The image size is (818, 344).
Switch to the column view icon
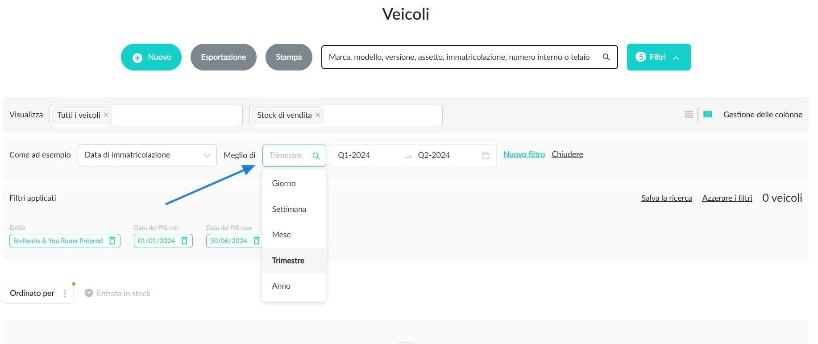point(707,114)
